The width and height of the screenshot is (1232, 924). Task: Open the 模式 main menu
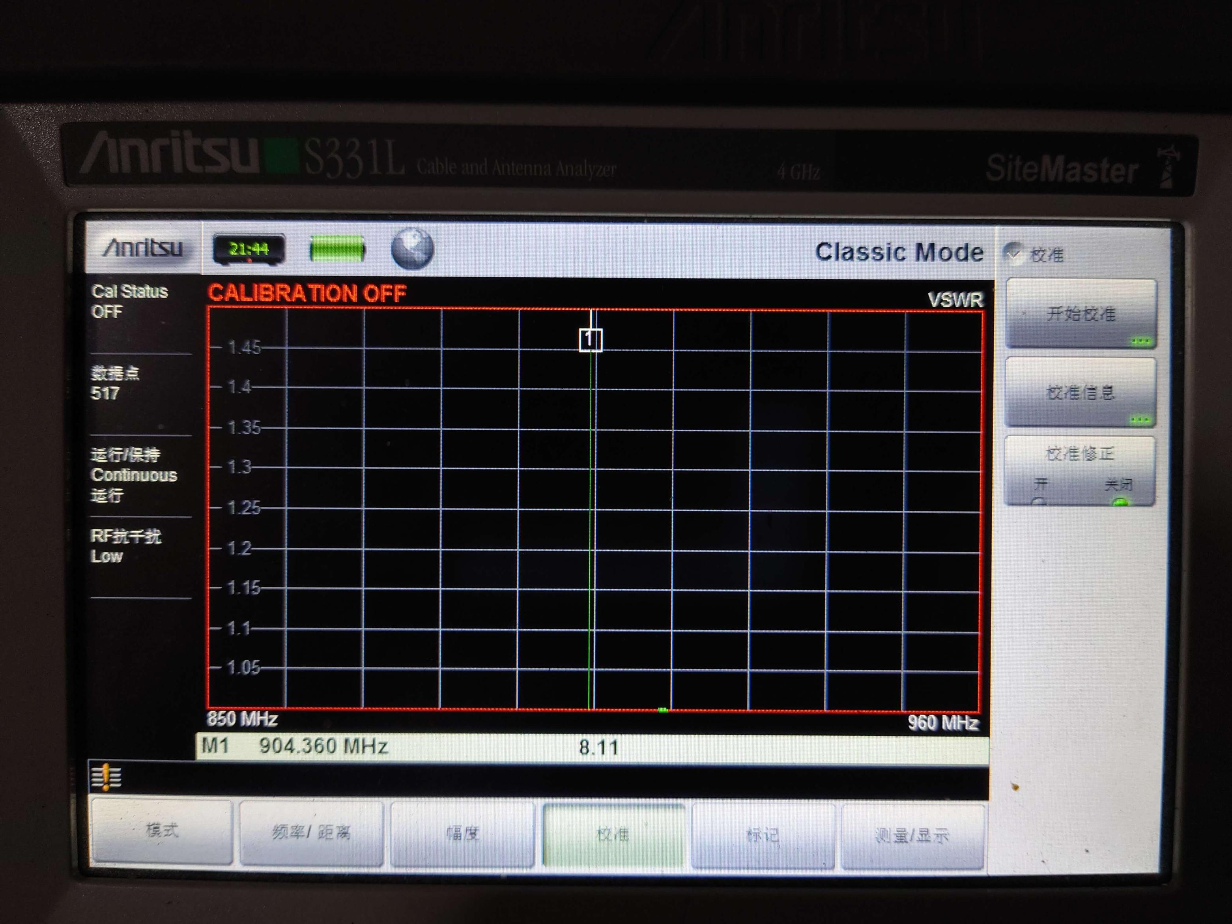click(161, 831)
